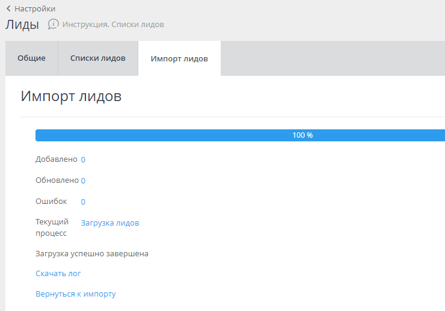Click the Импорт лидов section heading
Viewport: 445px width, 311px height.
(x=71, y=96)
